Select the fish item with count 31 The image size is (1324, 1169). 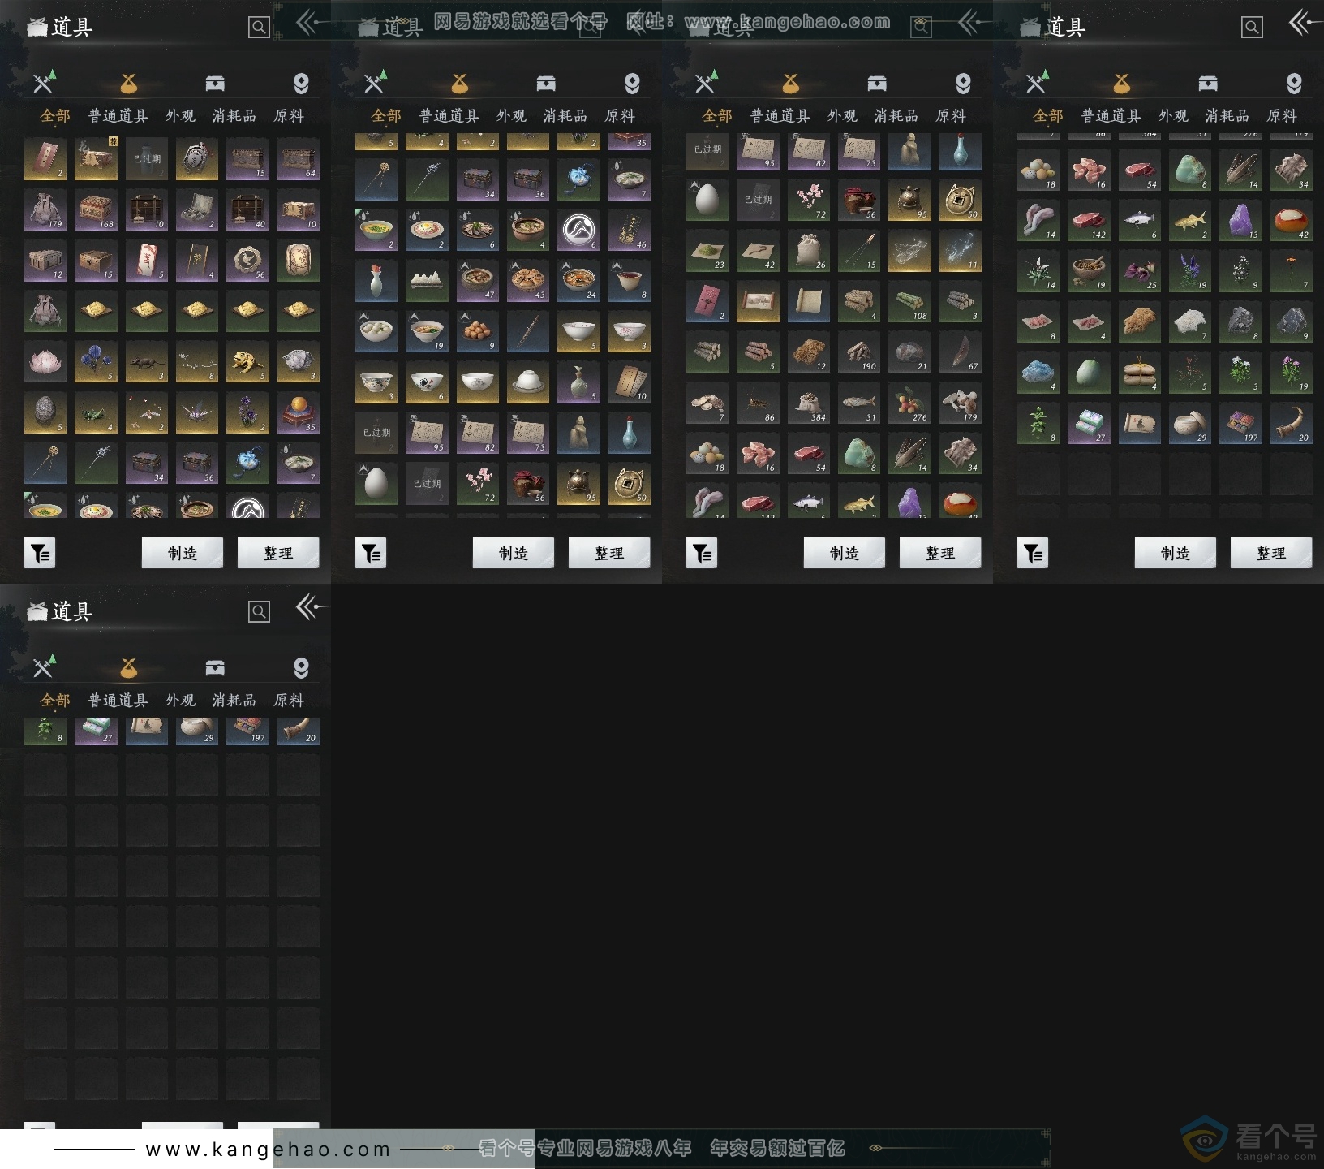tap(859, 403)
